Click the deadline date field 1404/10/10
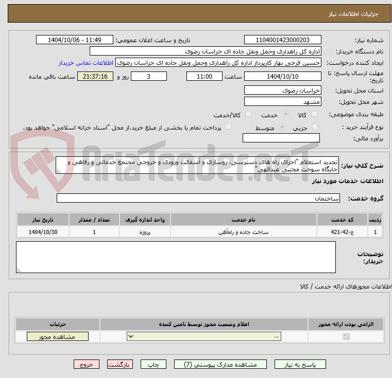The width and height of the screenshot is (392, 378). coord(282,76)
